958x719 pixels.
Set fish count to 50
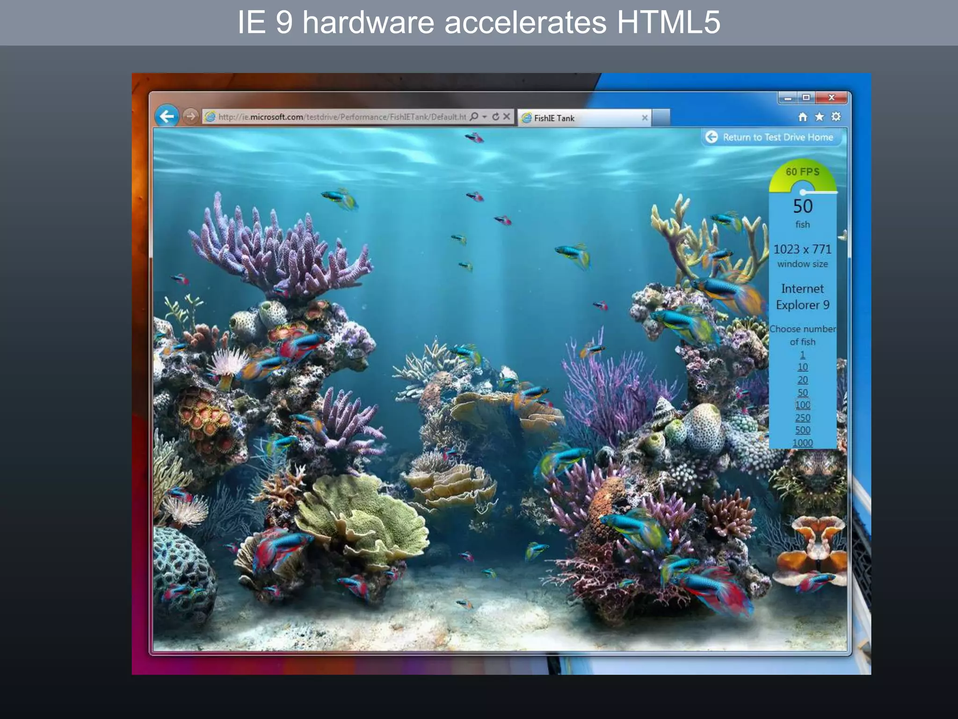(x=803, y=393)
